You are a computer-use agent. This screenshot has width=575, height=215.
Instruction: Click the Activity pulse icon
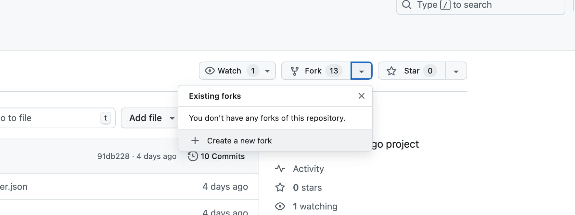pyautogui.click(x=280, y=169)
